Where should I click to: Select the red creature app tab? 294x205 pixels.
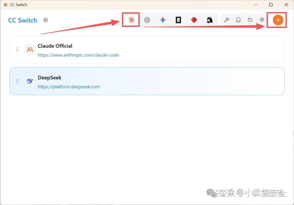tap(194, 20)
